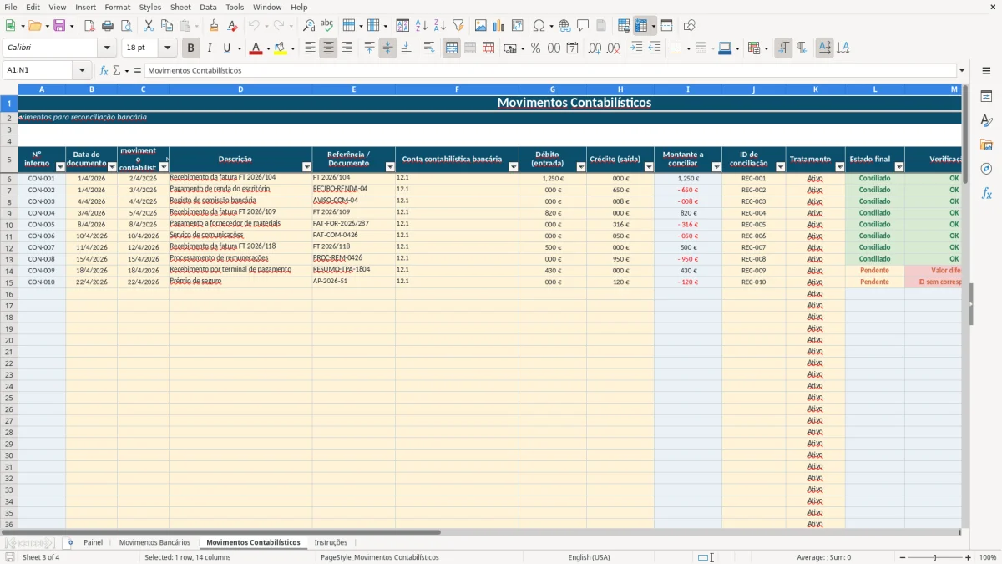Switch to the Instruções sheet tab
This screenshot has height=564, width=1002.
pyautogui.click(x=331, y=542)
